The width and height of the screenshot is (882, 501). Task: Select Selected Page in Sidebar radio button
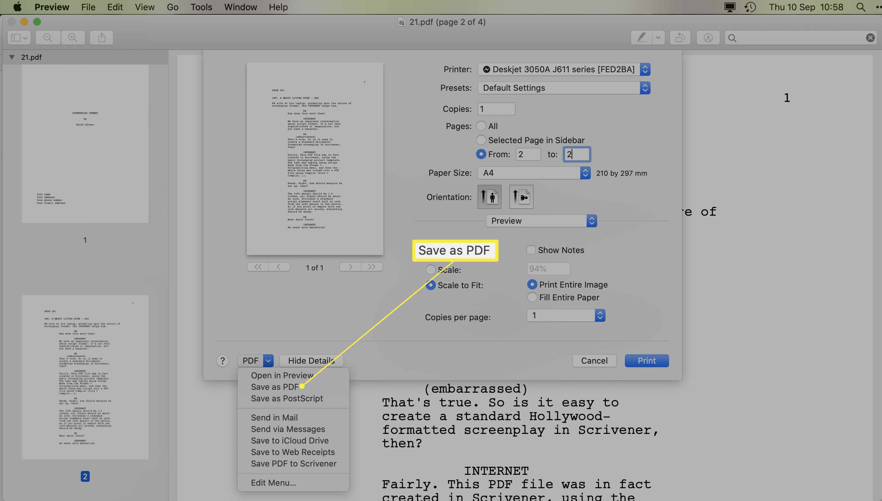click(481, 140)
